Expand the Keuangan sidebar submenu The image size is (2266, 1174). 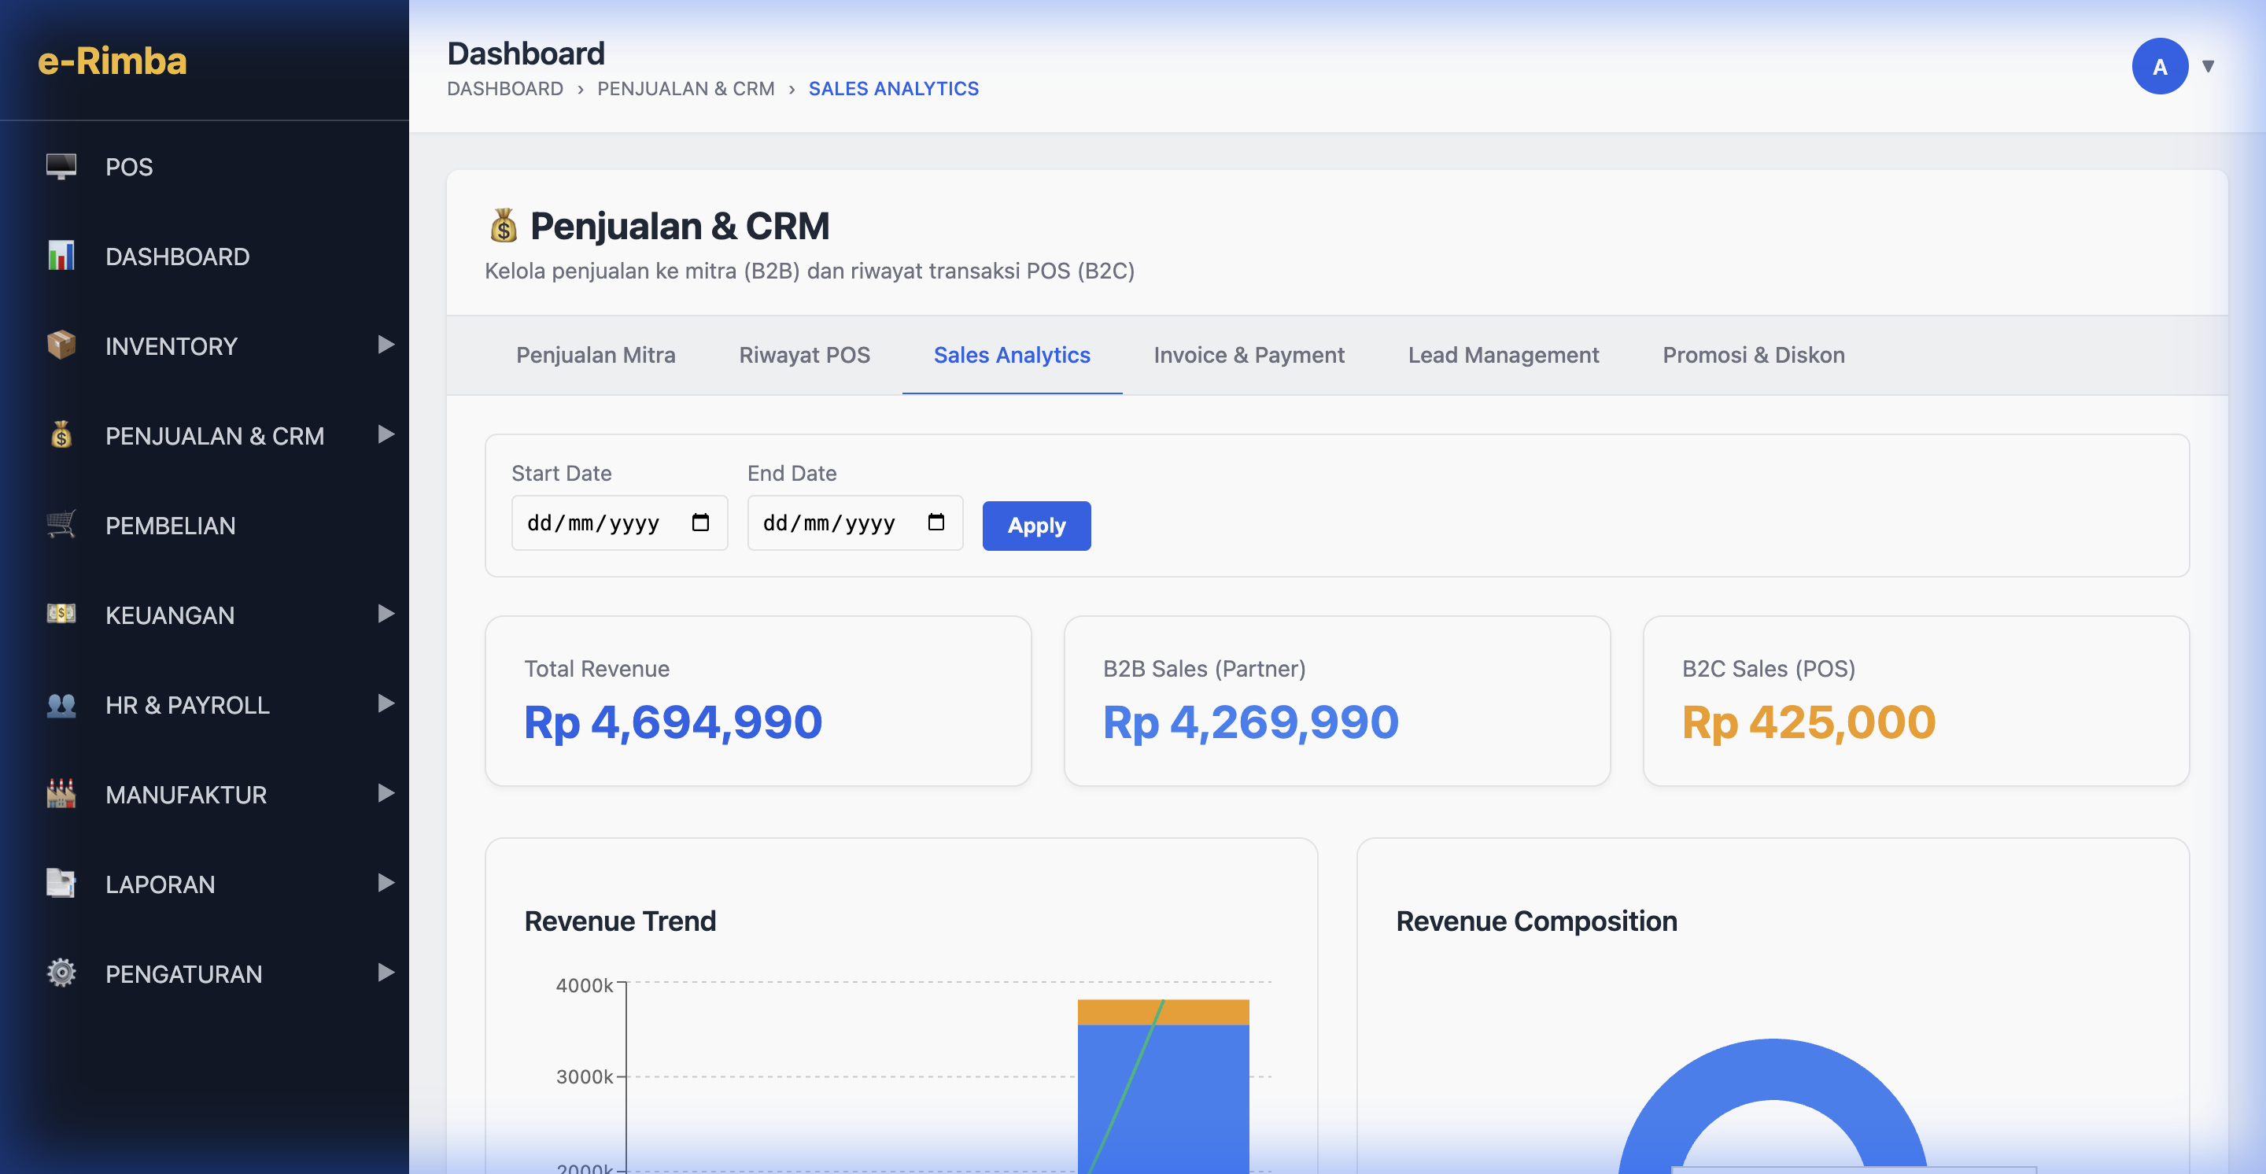(x=386, y=615)
